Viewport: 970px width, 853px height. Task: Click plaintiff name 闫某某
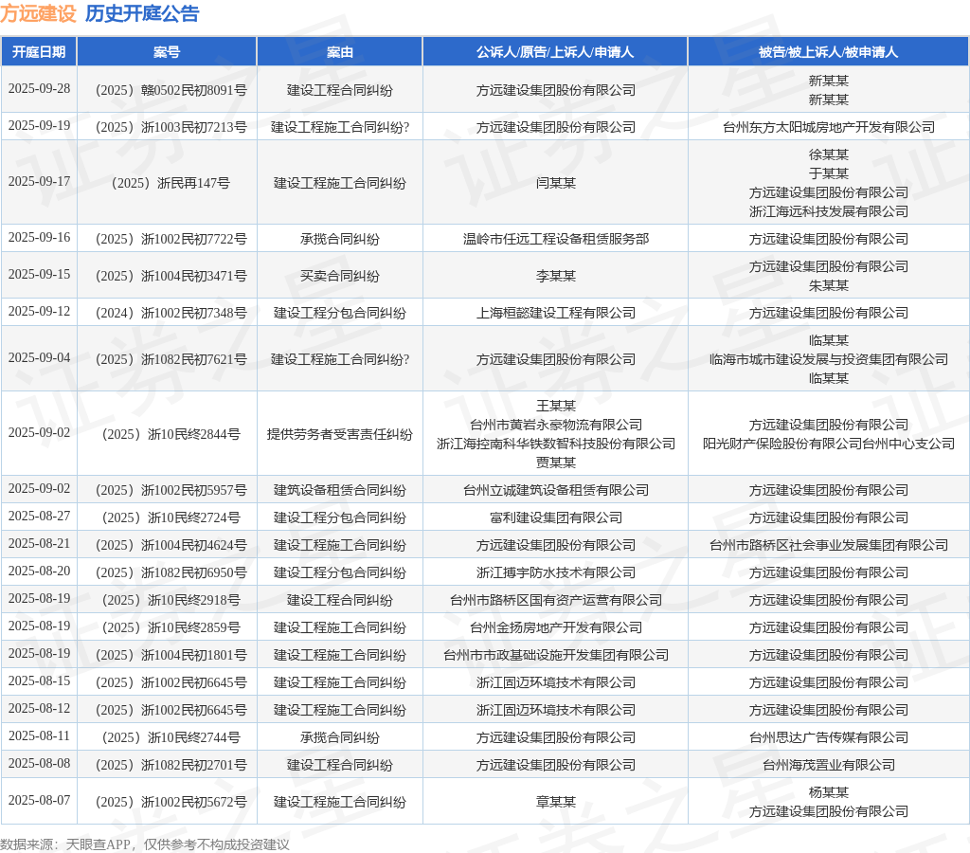[x=555, y=183]
